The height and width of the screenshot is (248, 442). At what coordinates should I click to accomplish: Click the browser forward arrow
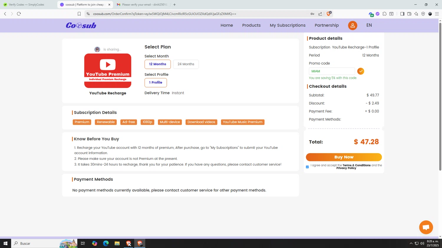12,14
